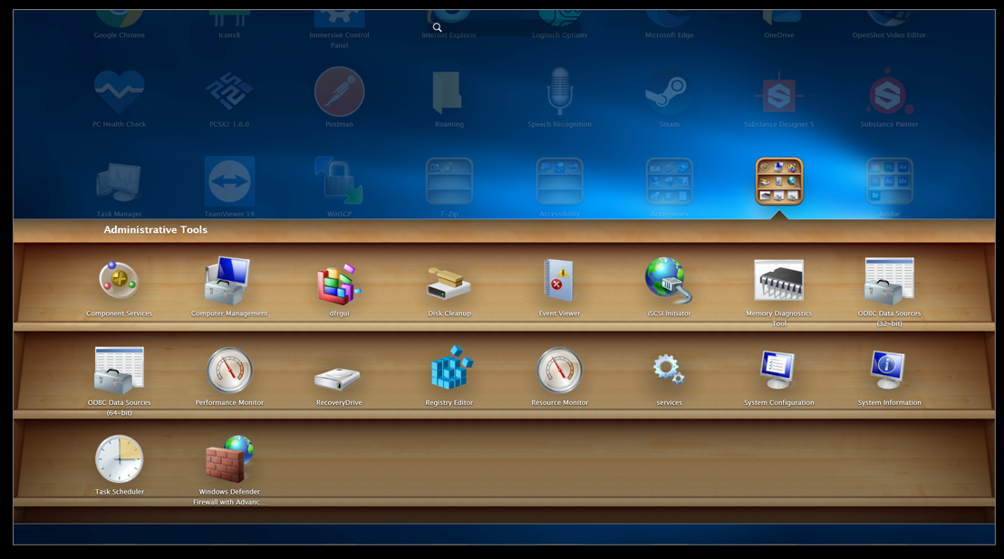Image resolution: width=1004 pixels, height=559 pixels.
Task: Click the Administrative Tools folder title
Action: 156,230
